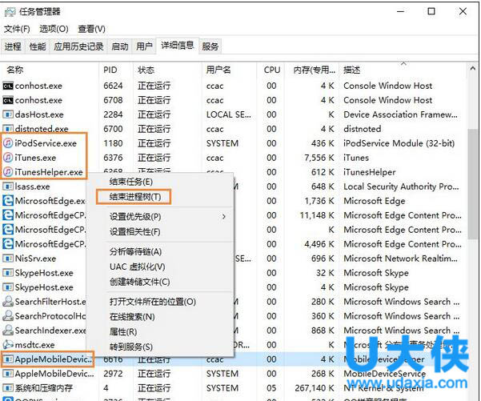
Task: Choose 结束任务(E) in context menu
Action: [131, 182]
